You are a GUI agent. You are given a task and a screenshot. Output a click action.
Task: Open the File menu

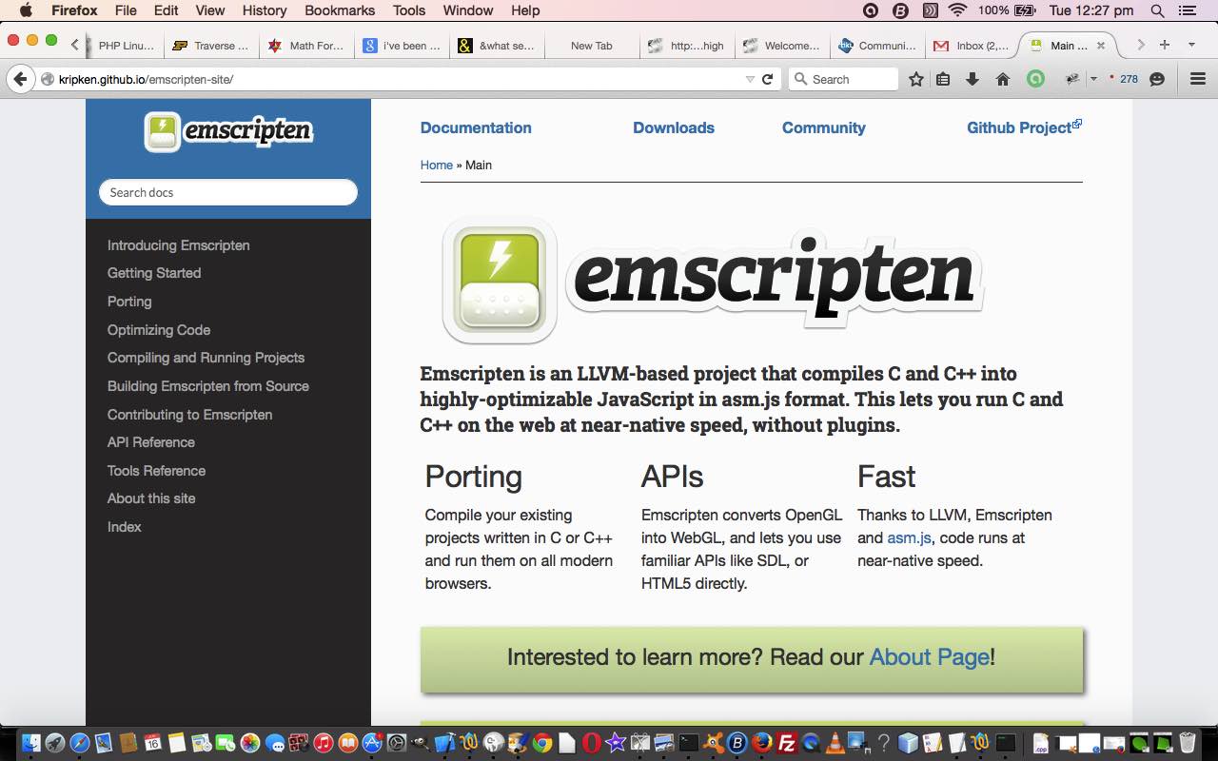[126, 10]
